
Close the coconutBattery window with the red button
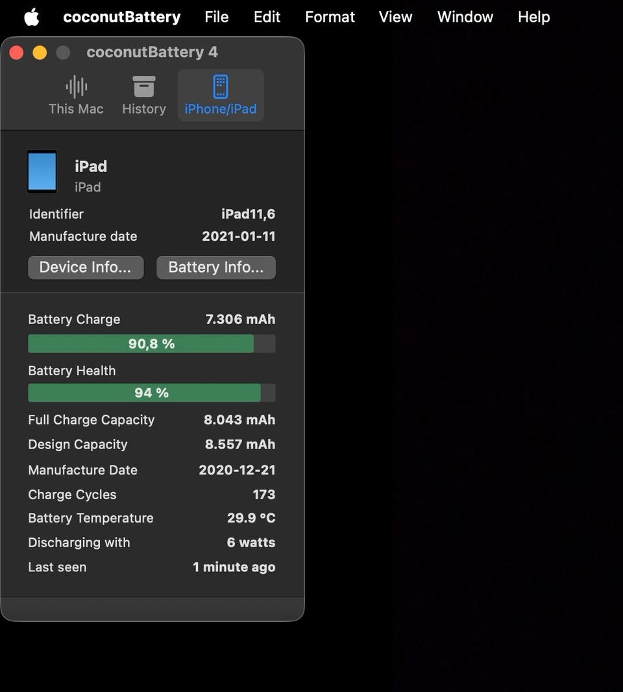tap(16, 53)
